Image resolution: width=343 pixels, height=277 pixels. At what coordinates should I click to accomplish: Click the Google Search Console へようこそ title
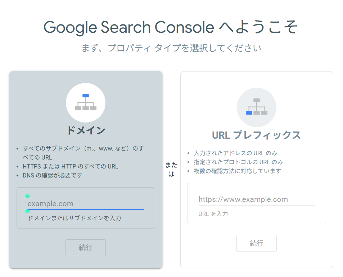(x=171, y=27)
